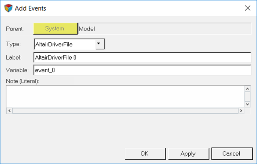257x164 pixels.
Task: Click into the Label field with AltairDriverFile 0
Action: point(142,57)
